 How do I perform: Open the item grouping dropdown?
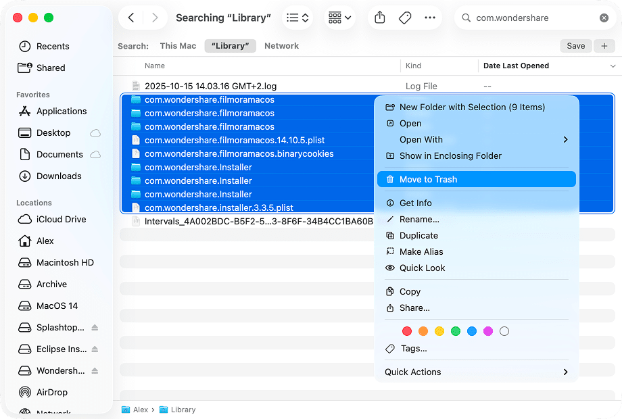pyautogui.click(x=339, y=18)
